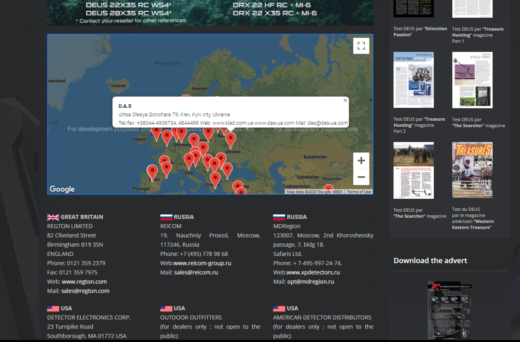Viewport: 520px width, 342px height.
Task: Email opt@mdregion.ru
Action: pyautogui.click(x=310, y=281)
